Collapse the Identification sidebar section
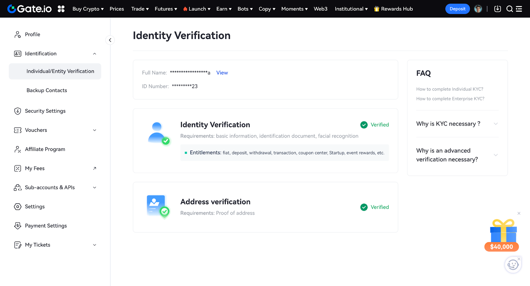The image size is (530, 286). point(94,54)
